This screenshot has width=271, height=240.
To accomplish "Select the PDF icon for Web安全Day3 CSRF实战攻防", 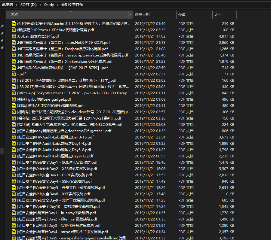I will click(14, 175).
